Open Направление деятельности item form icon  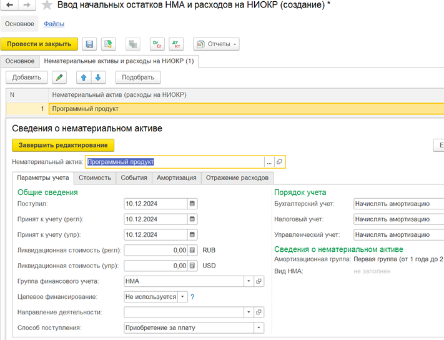pyautogui.click(x=259, y=312)
